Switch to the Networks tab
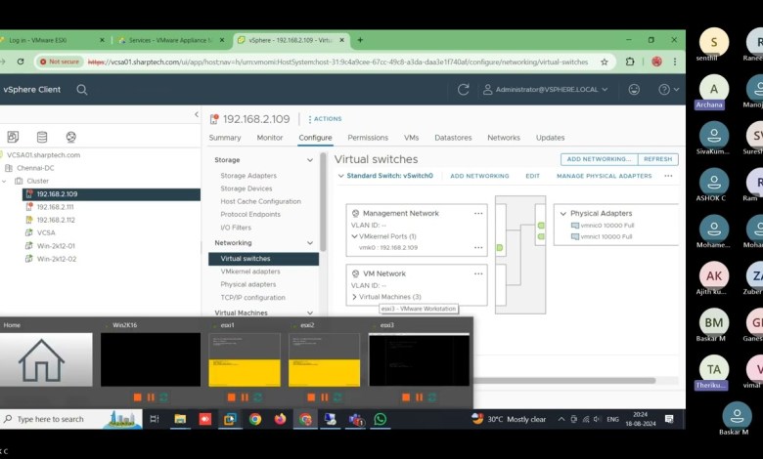This screenshot has width=763, height=459. point(504,138)
